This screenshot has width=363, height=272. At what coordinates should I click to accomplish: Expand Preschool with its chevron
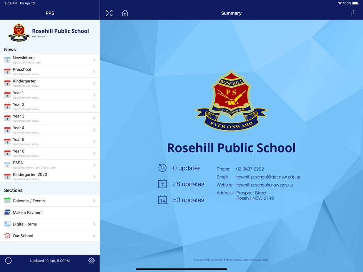(x=94, y=71)
